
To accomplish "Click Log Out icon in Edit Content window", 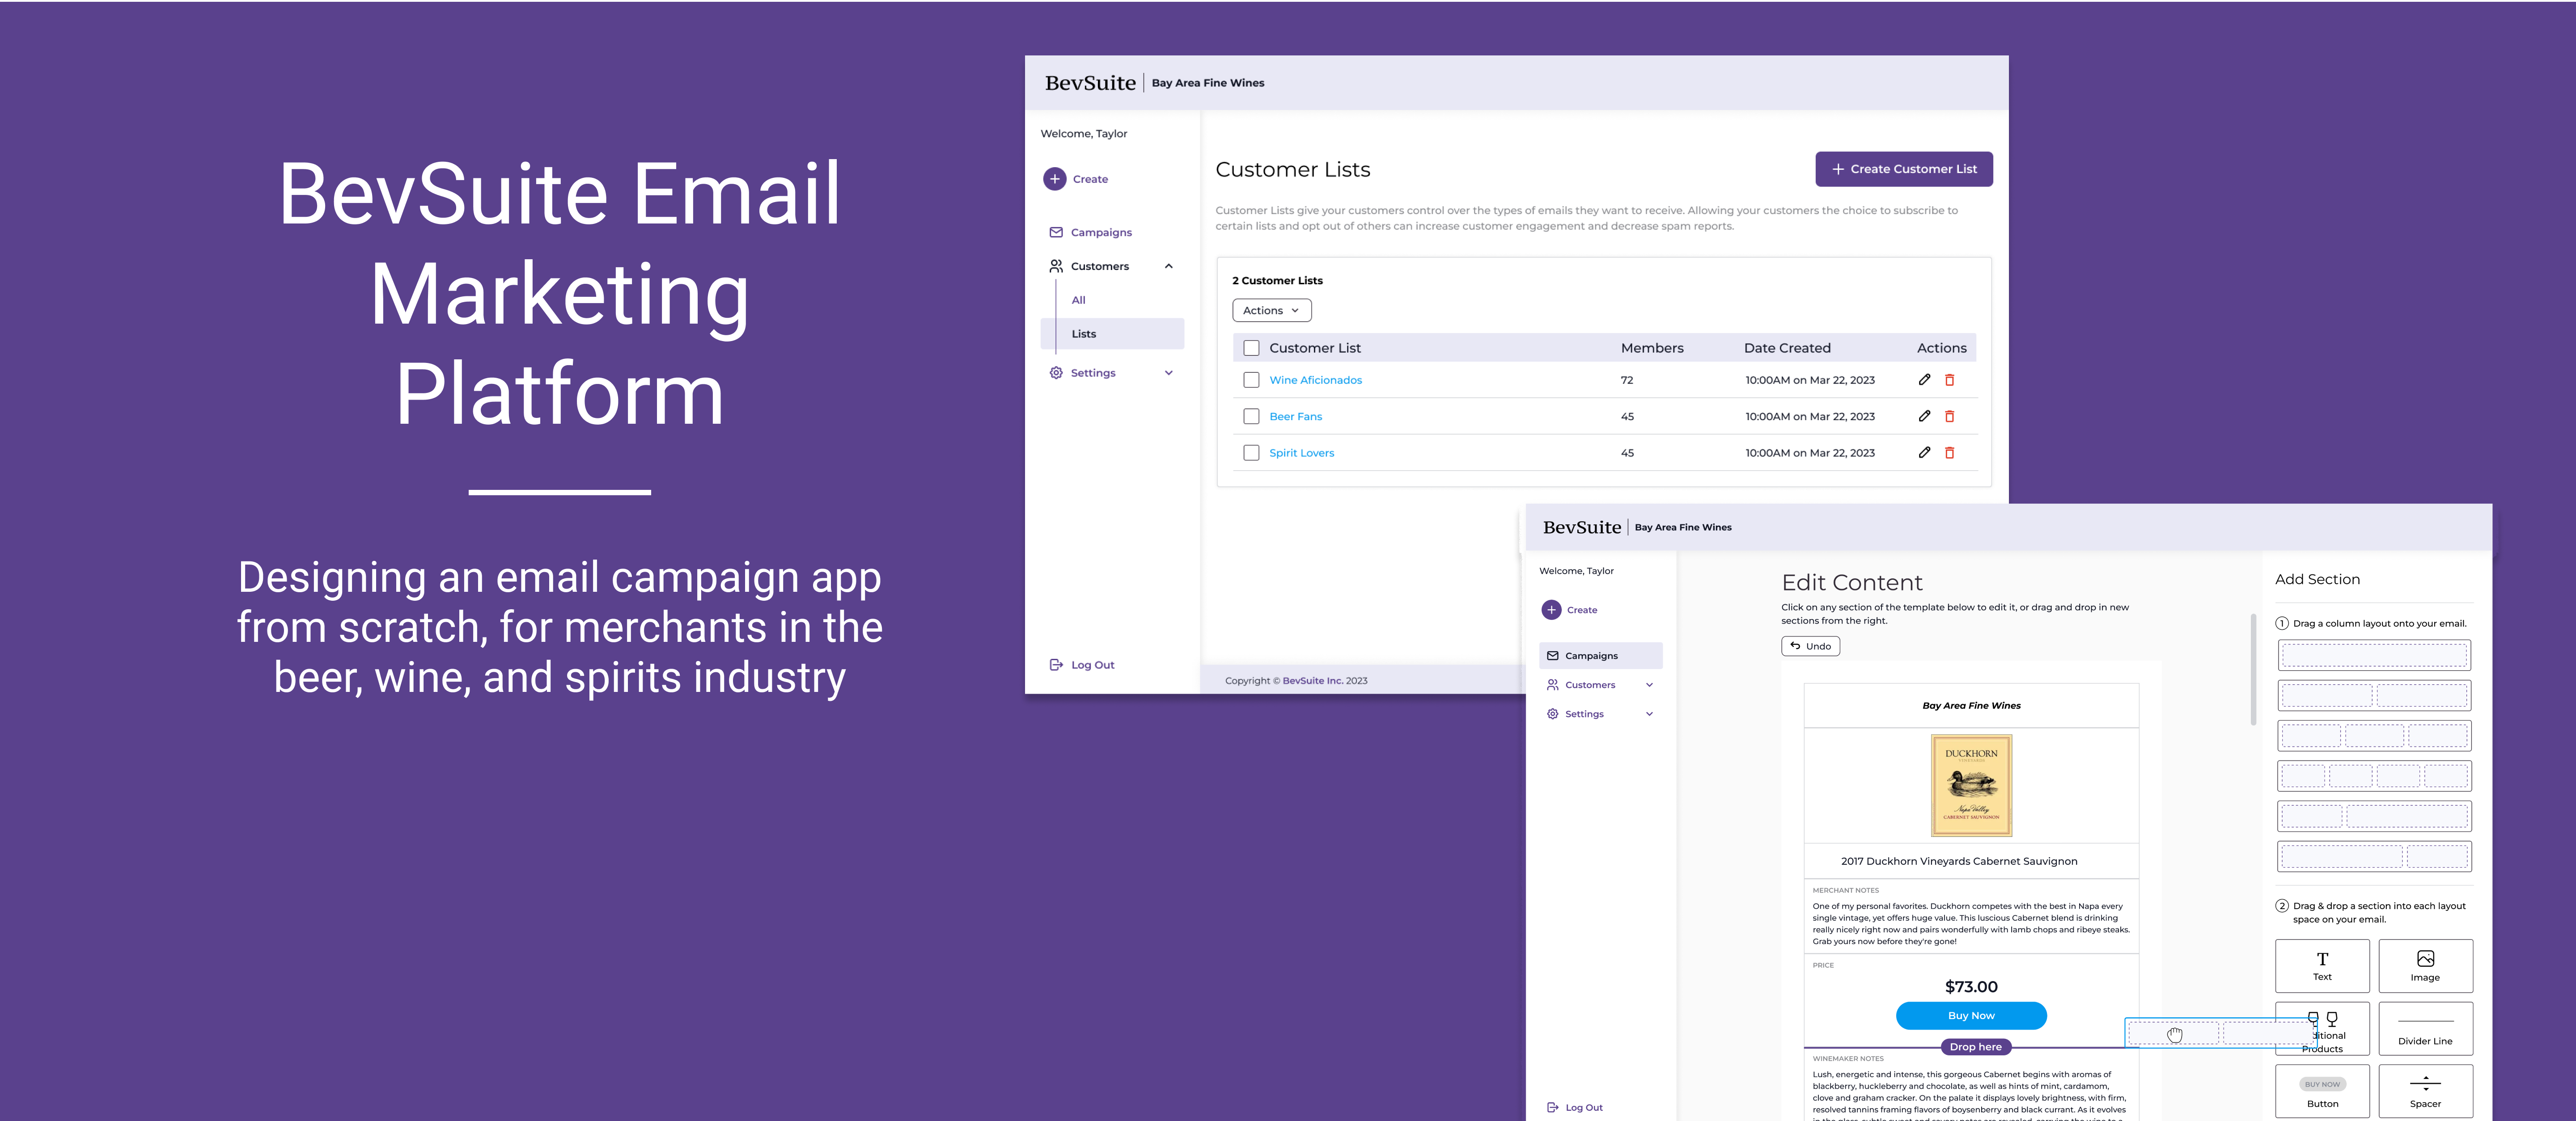I will [1552, 1107].
